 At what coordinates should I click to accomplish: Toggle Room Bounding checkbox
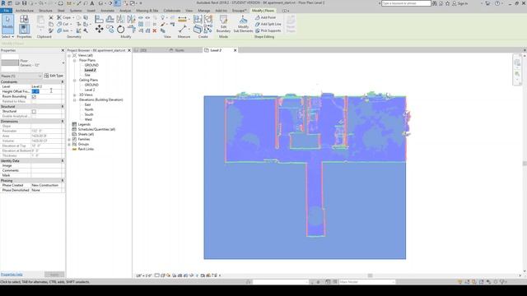tap(34, 97)
